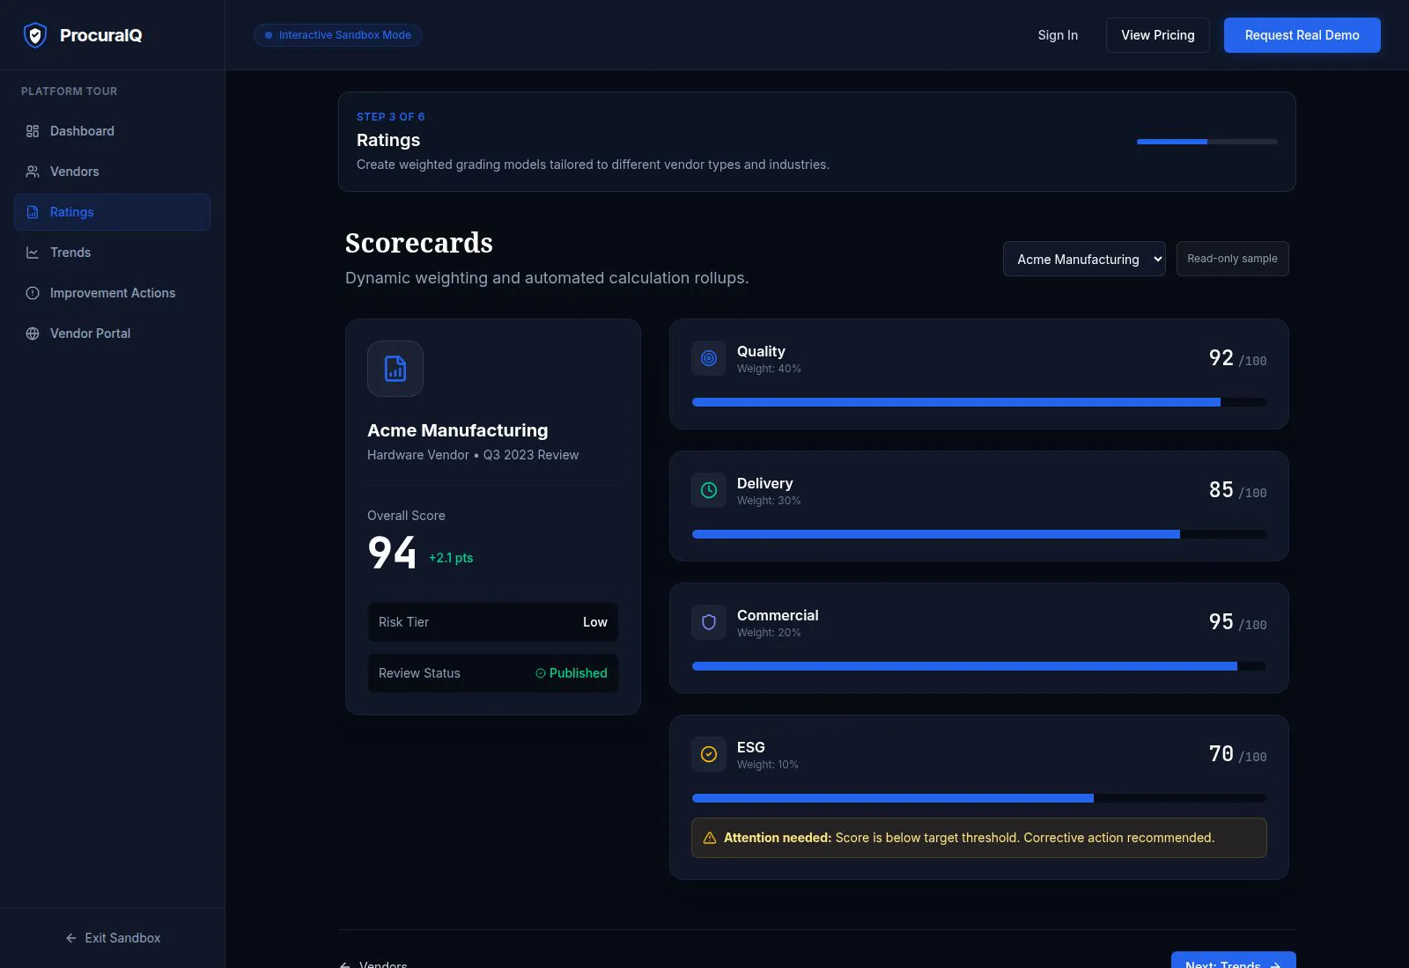Click the Commercial score 95
This screenshot has height=968, width=1409.
click(x=1221, y=622)
